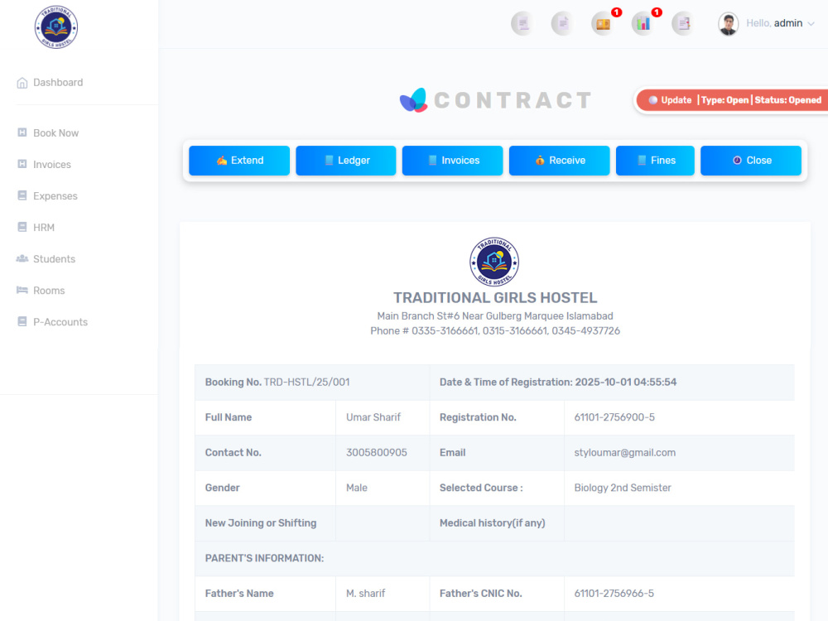Click the PARENT'S INFORMATION section header
This screenshot has height=621, width=828.
pyautogui.click(x=265, y=558)
